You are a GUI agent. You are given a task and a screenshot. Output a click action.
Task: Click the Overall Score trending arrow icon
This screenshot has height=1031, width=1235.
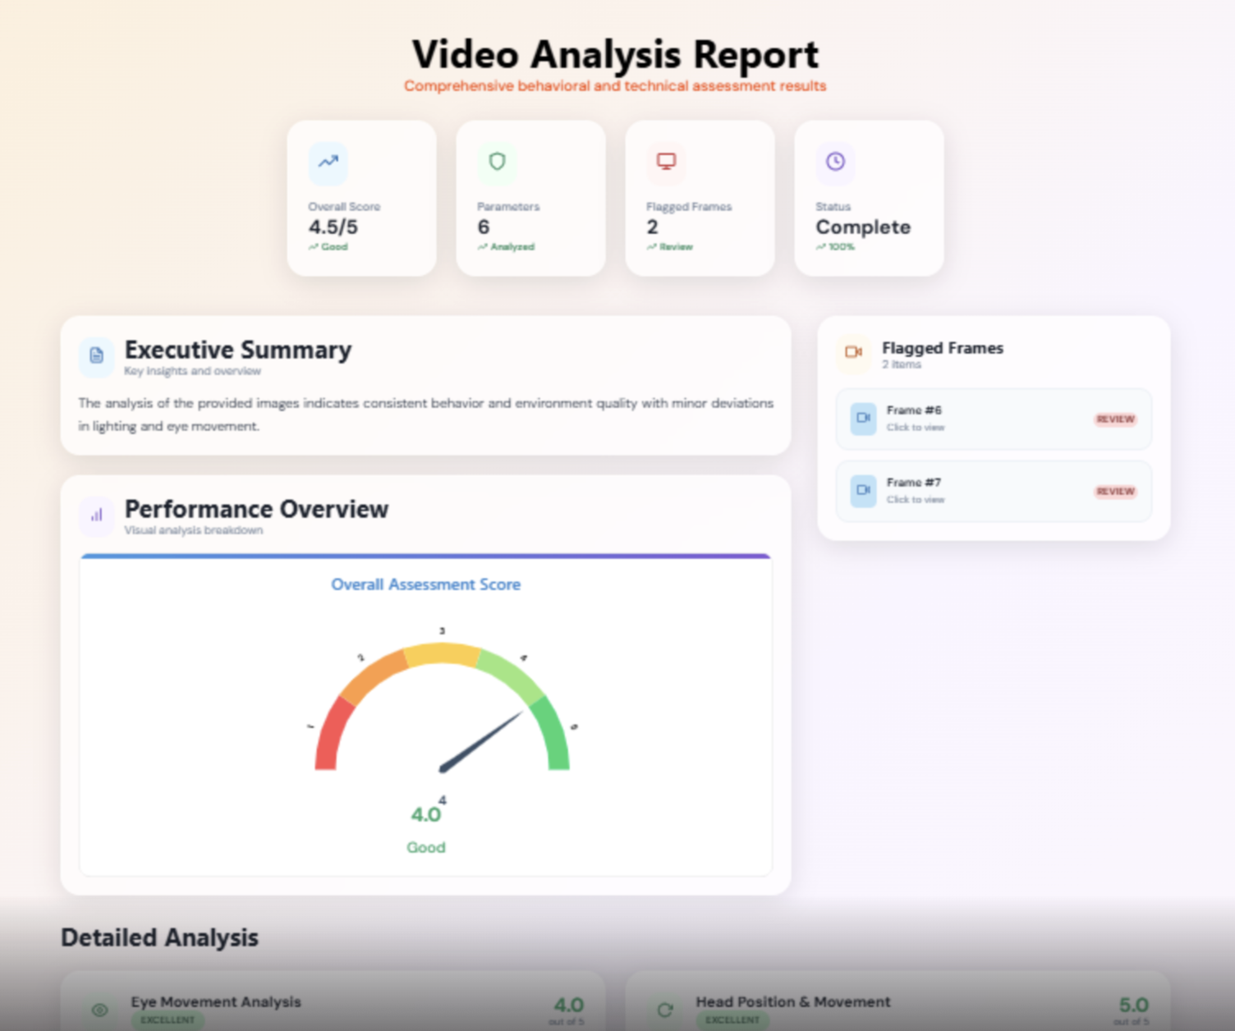tap(327, 163)
